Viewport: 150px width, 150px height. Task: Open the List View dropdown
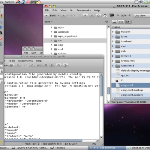[142, 15]
